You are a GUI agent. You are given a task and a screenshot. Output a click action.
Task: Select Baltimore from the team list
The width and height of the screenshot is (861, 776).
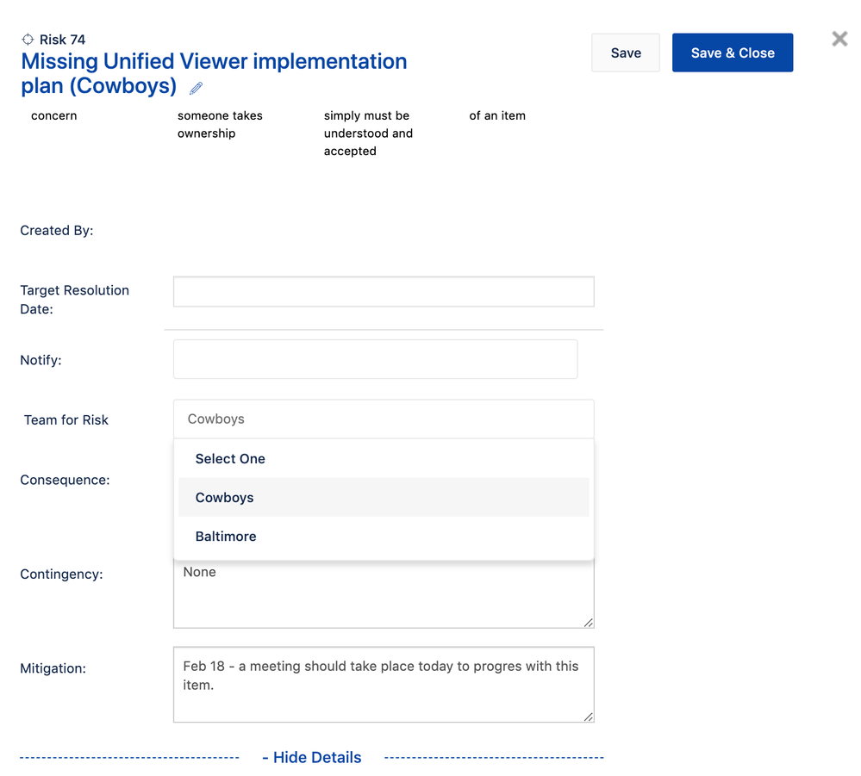384,537
